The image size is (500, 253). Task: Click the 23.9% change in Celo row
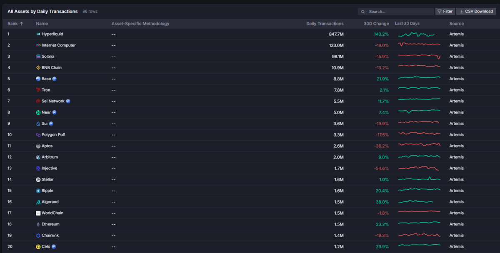382,247
